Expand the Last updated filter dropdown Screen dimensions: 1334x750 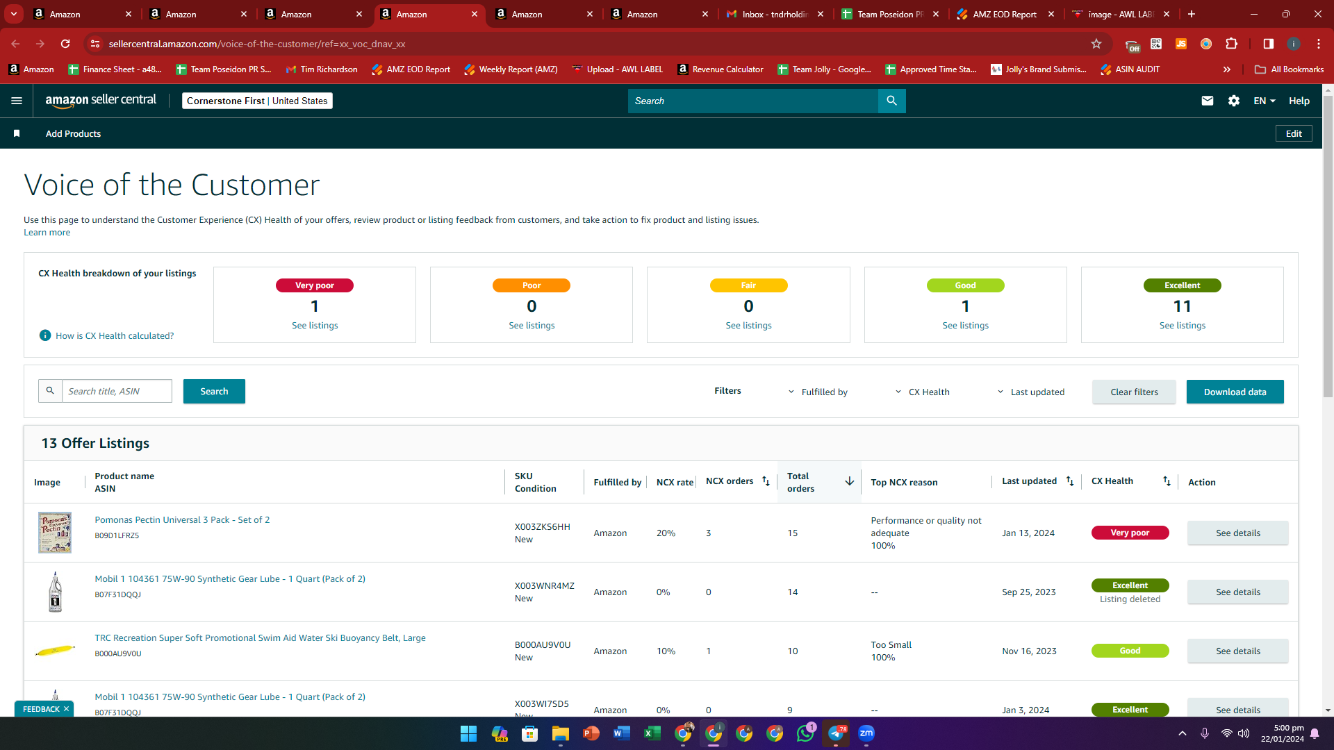click(x=1030, y=392)
